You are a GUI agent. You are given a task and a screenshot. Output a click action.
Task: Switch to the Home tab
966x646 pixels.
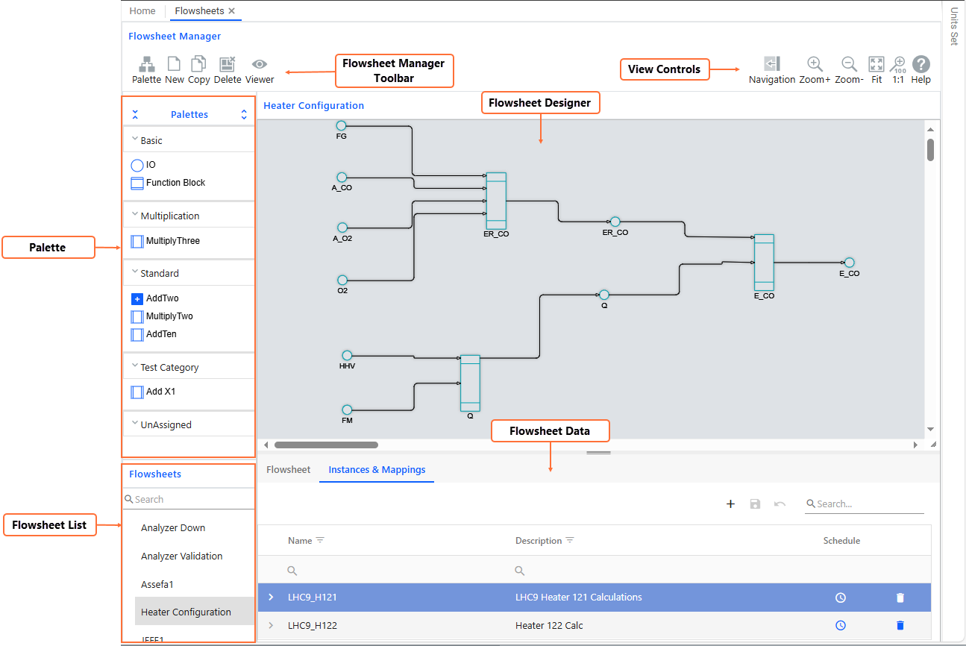142,11
